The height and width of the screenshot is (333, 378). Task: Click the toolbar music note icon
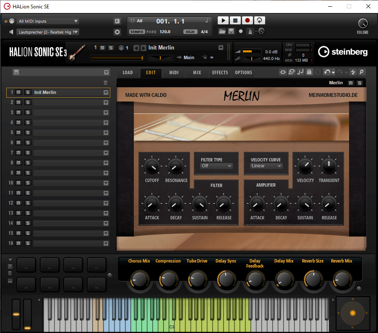(300, 72)
